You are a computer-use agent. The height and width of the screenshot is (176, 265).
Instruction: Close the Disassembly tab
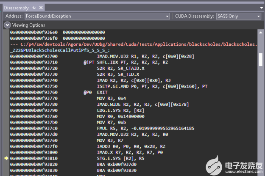[41, 8]
